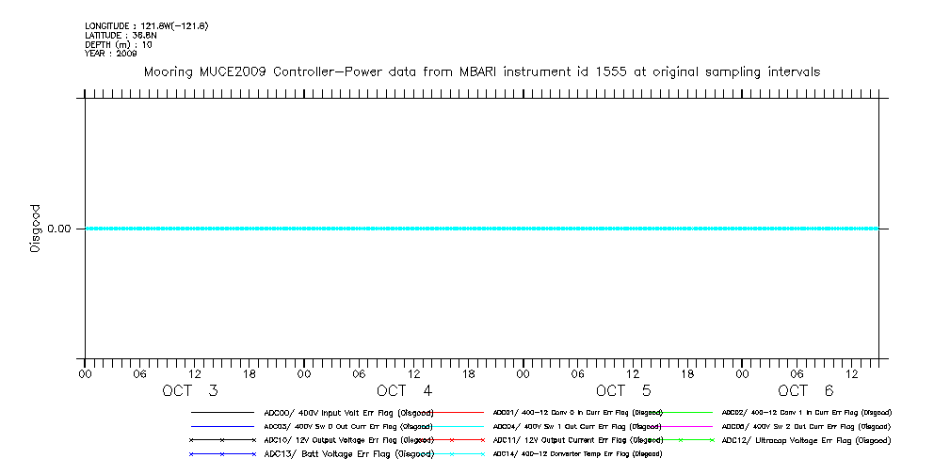Click the blue x-marked ADC13 legend line

(222, 454)
